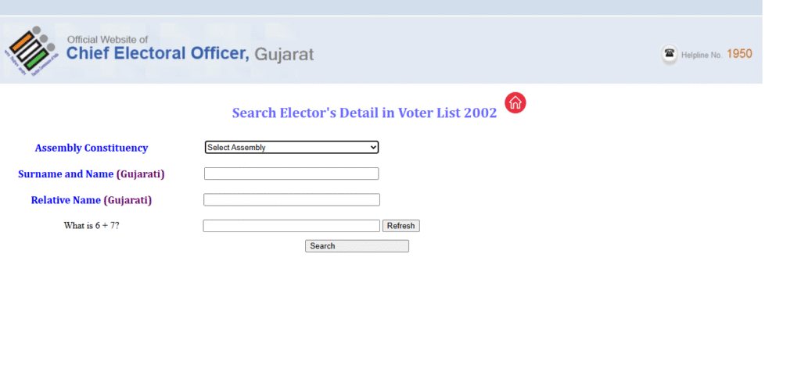Click the Relative Name text box

pyautogui.click(x=291, y=199)
